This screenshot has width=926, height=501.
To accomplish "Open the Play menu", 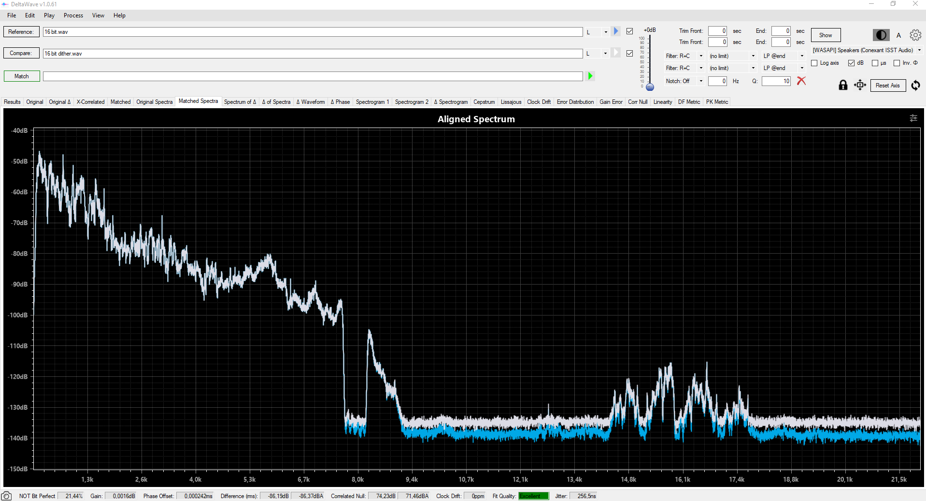I will point(49,15).
